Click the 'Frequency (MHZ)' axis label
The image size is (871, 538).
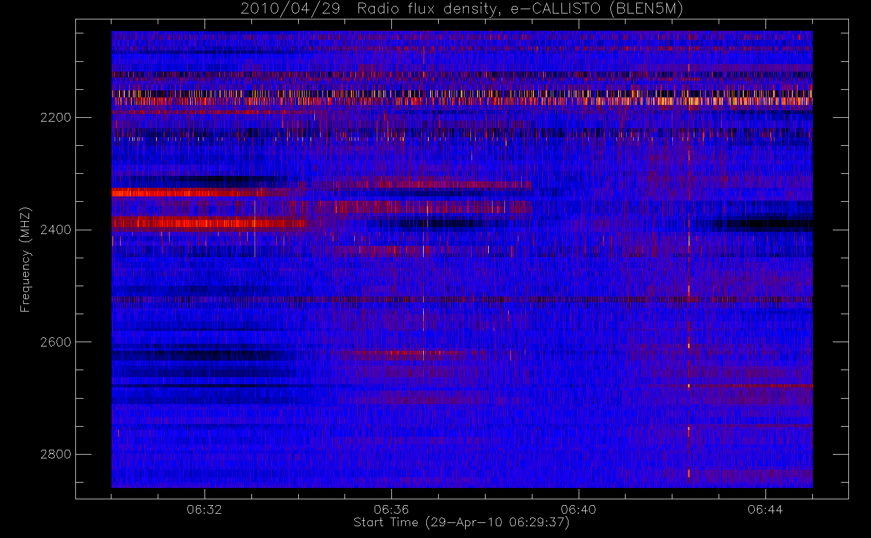point(25,259)
